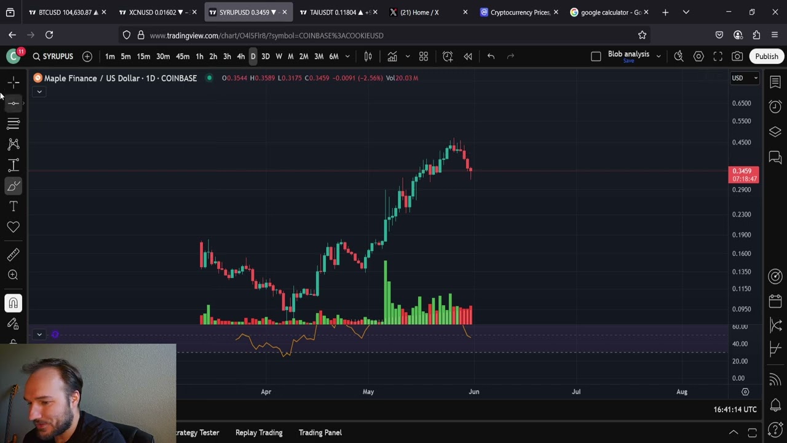Open the measure ruler tool
The height and width of the screenshot is (443, 787).
(x=14, y=254)
